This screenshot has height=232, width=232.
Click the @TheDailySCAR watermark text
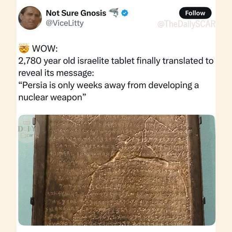pyautogui.click(x=186, y=24)
